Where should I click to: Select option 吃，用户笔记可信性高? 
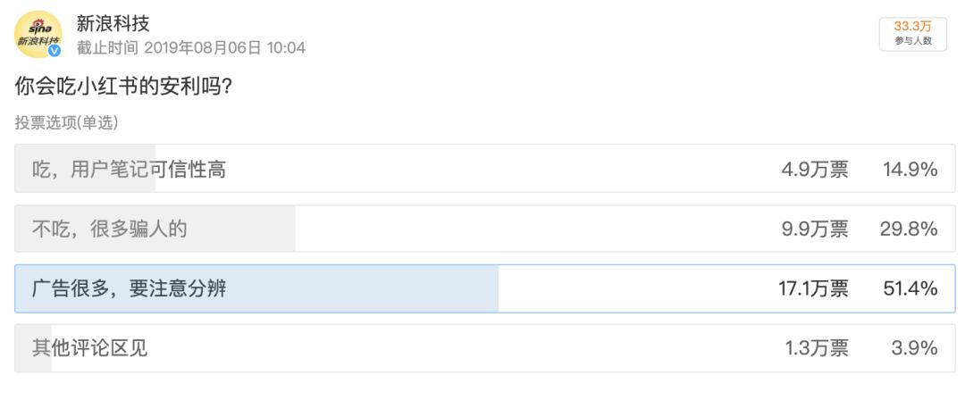tap(129, 169)
